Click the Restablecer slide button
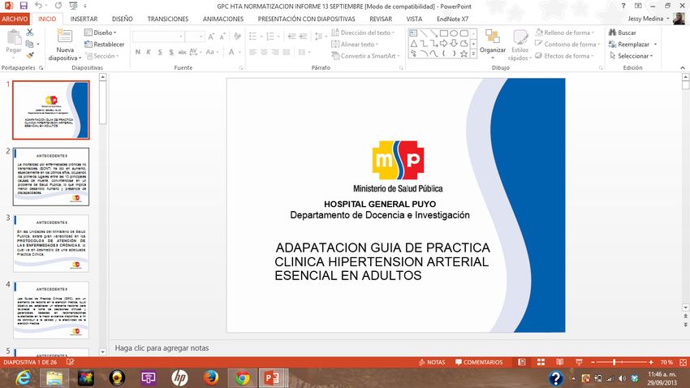This screenshot has width=690, height=388. tap(104, 45)
